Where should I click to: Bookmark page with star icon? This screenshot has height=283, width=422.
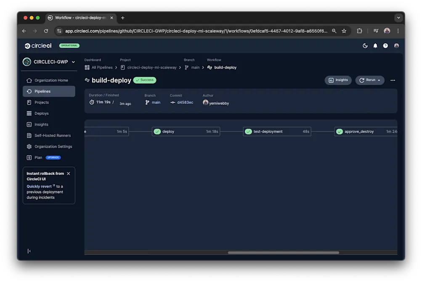click(344, 31)
